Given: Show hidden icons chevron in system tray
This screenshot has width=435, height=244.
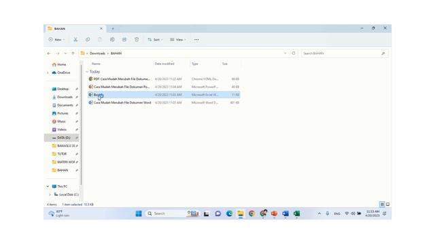Looking at the screenshot, I should click(x=319, y=213).
